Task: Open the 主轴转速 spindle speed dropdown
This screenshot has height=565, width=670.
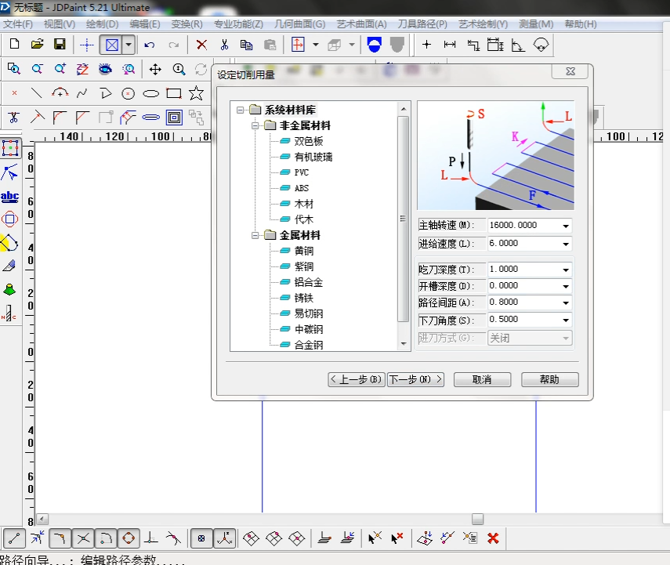Action: pos(566,226)
